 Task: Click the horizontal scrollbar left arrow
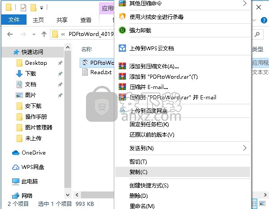(x=77, y=195)
